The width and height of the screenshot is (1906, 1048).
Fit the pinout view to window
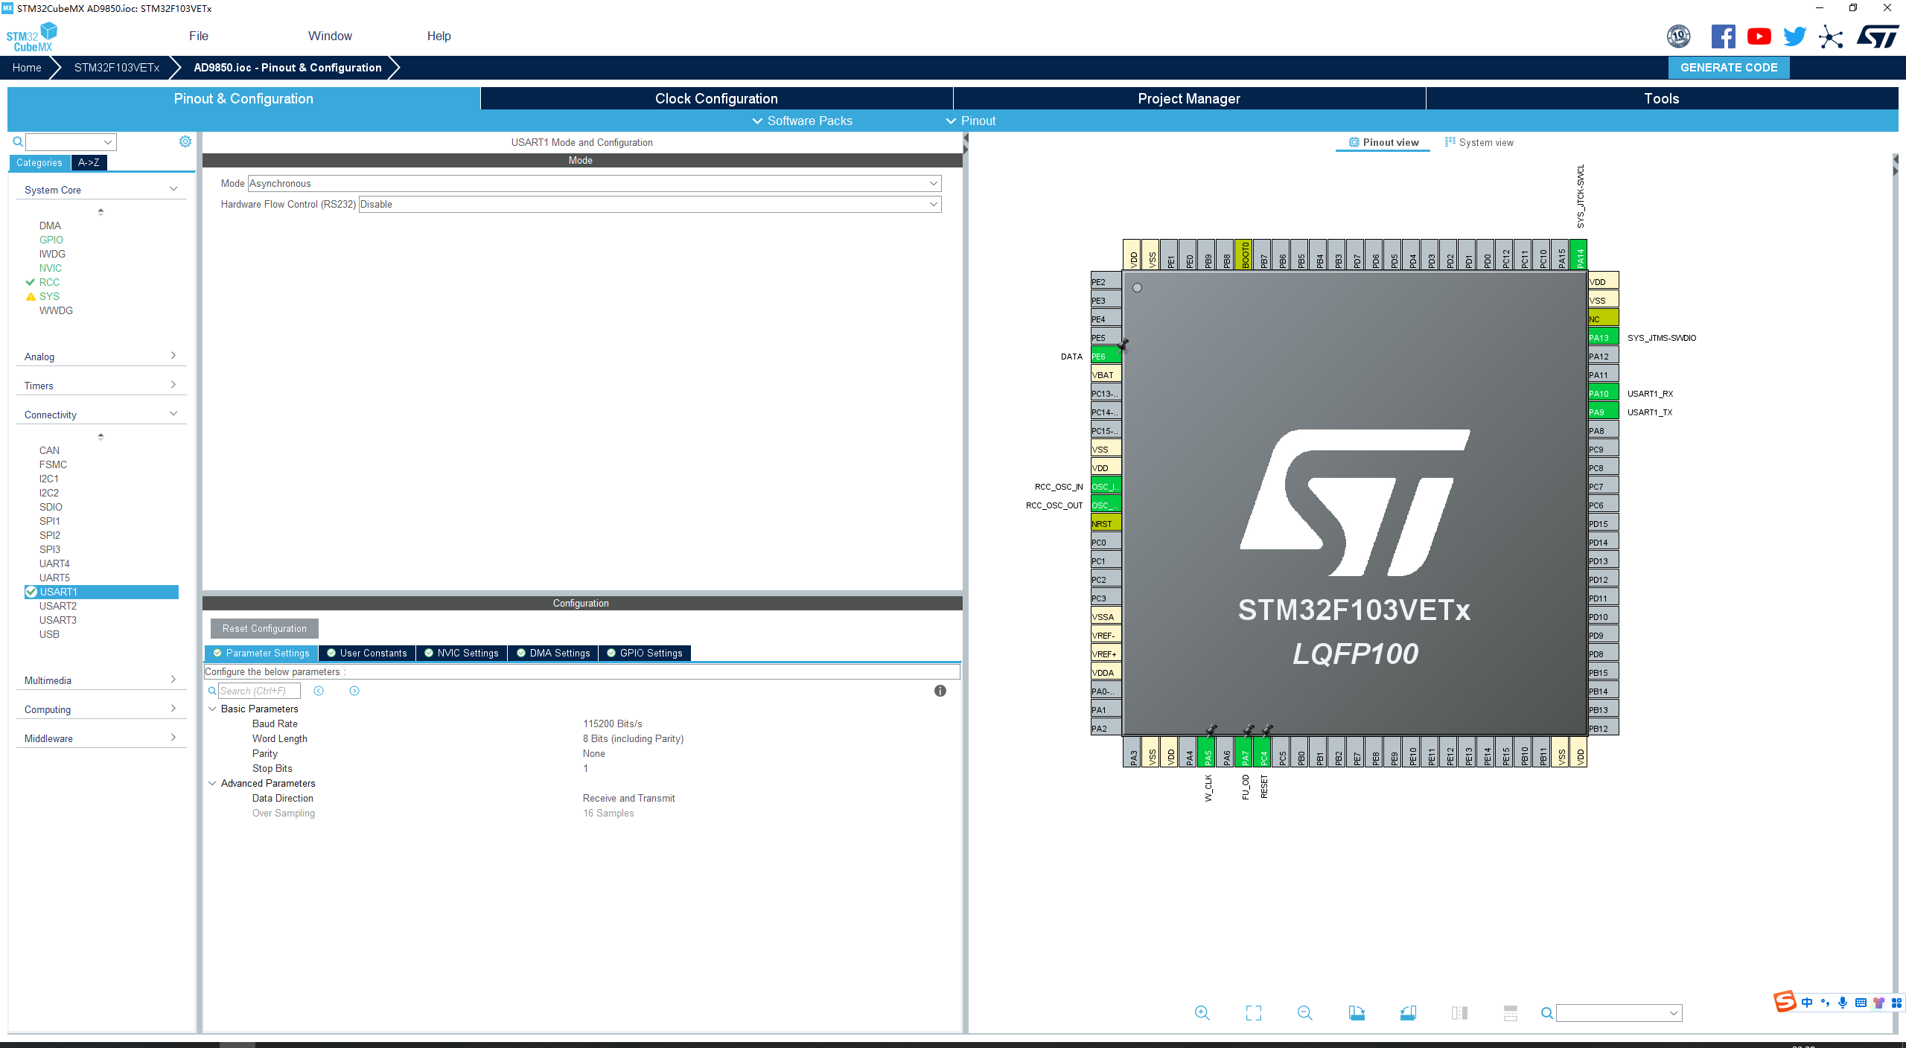(x=1254, y=1013)
